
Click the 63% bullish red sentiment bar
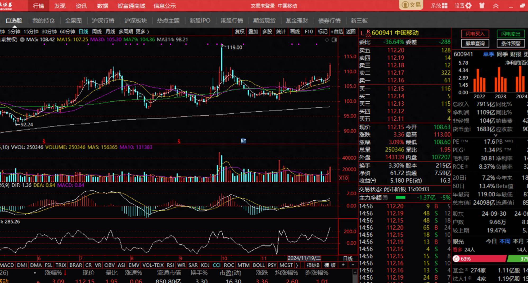point(479,259)
